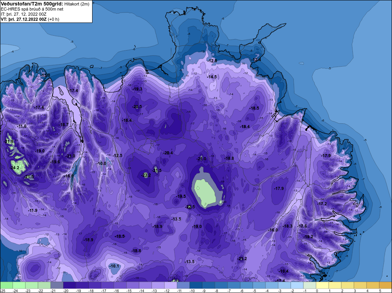Click the -19.4 temperature reading
The image size is (392, 293).
(284, 271)
